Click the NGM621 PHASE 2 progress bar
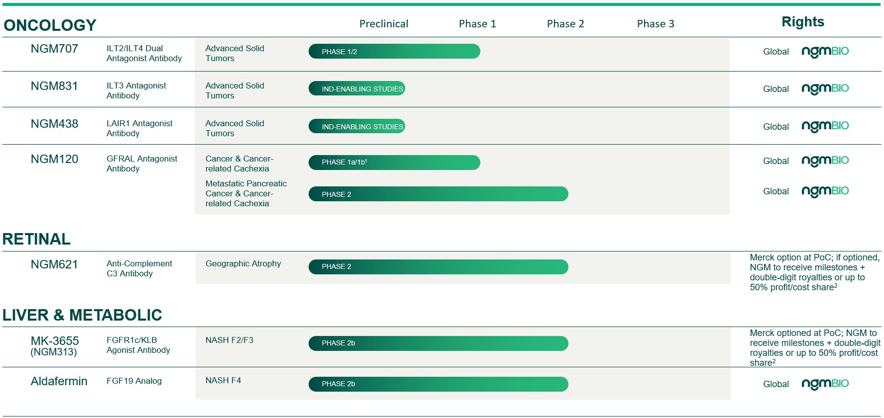Viewport: 884px width, 418px height. pyautogui.click(x=438, y=267)
